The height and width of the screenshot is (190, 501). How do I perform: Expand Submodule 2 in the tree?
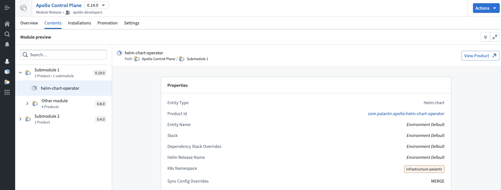[20, 119]
